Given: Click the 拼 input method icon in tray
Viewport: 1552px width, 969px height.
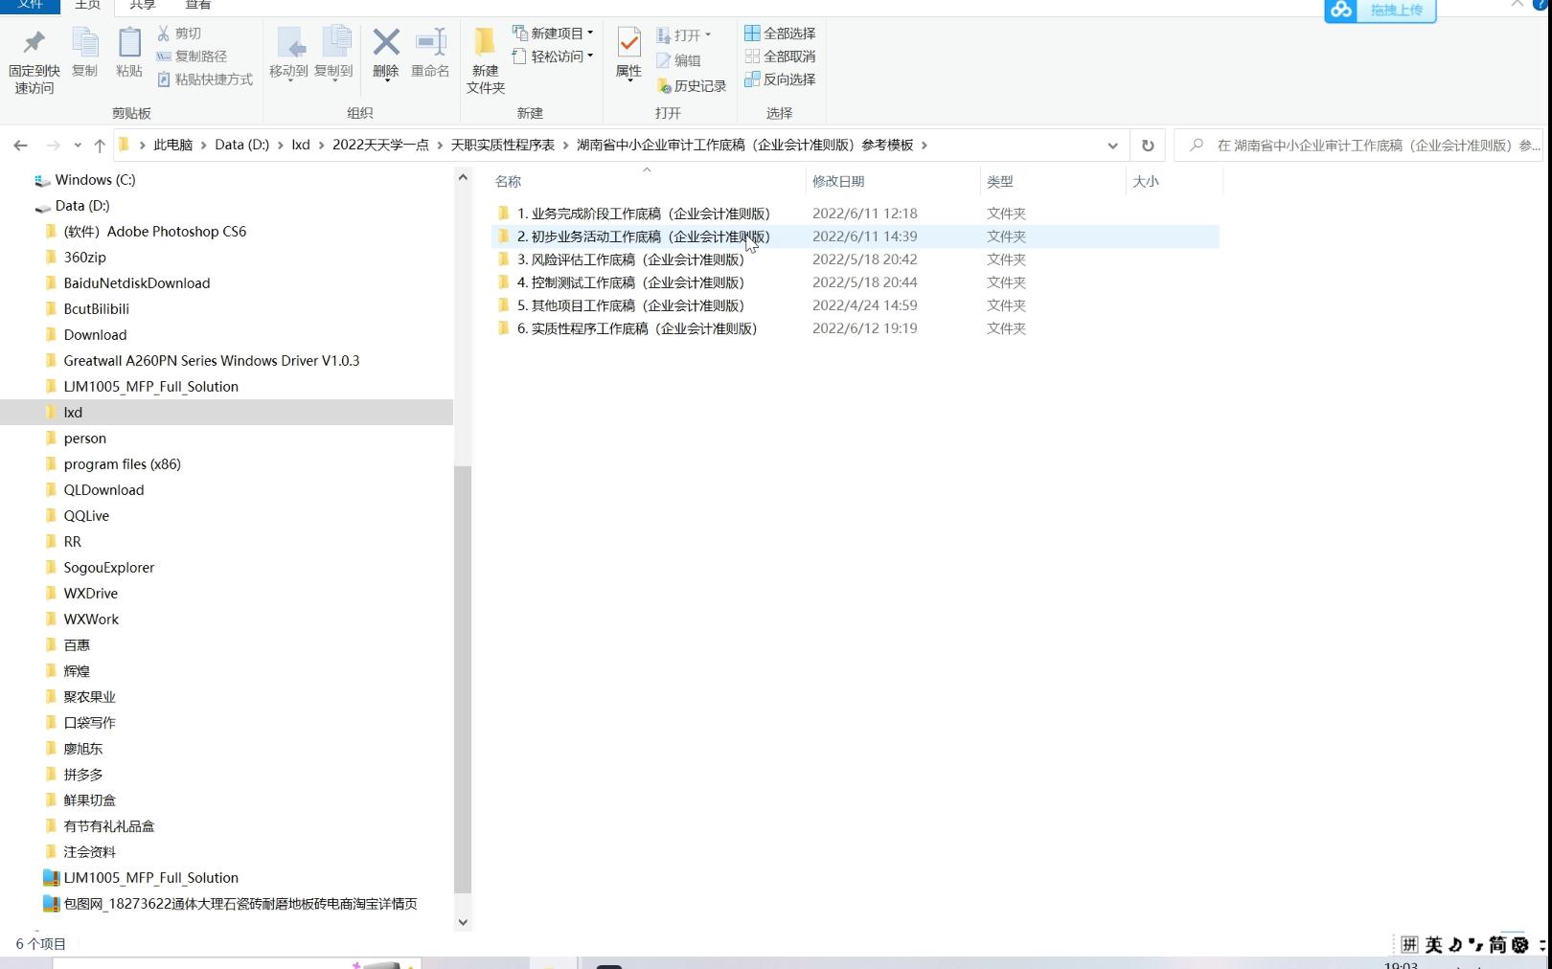Looking at the screenshot, I should 1409,945.
